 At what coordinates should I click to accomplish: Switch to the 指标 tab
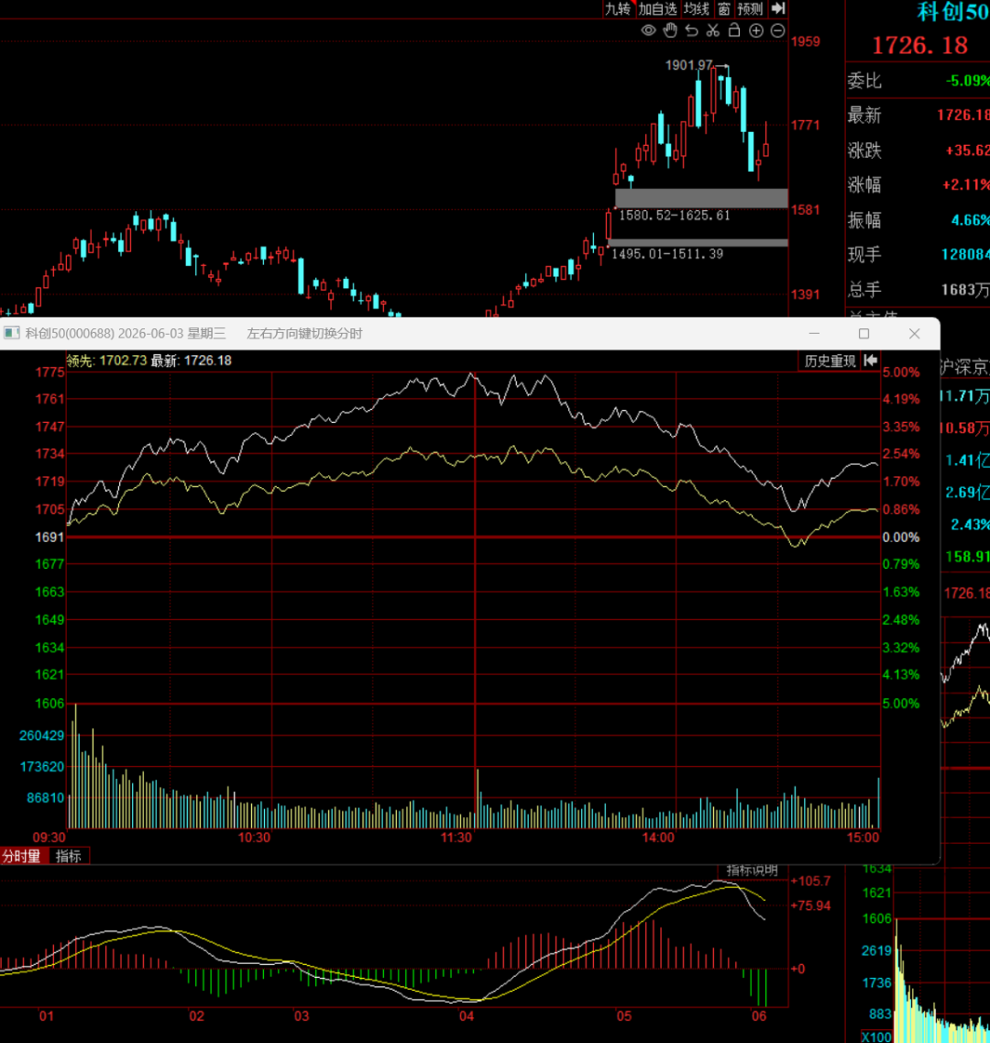click(69, 856)
